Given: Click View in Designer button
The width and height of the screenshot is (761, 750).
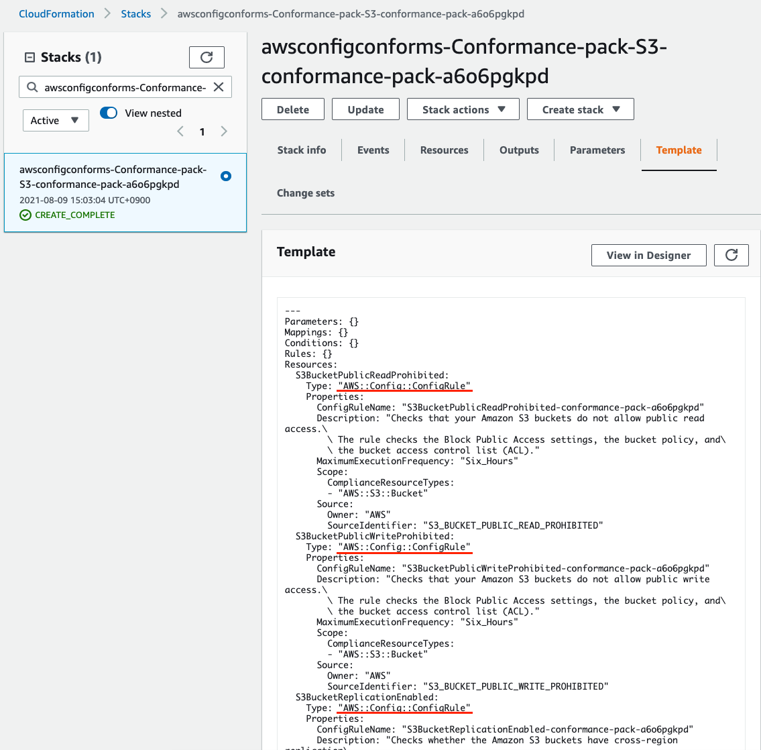Looking at the screenshot, I should 648,256.
